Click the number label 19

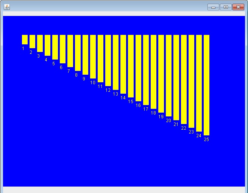[161, 117]
